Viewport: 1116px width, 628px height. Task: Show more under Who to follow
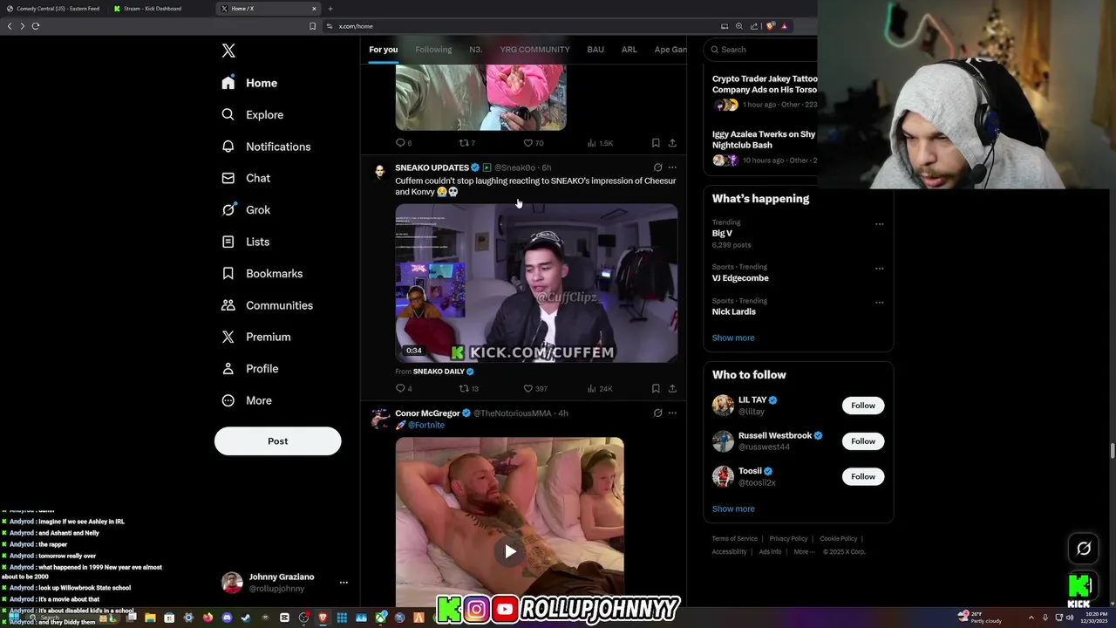click(x=733, y=509)
